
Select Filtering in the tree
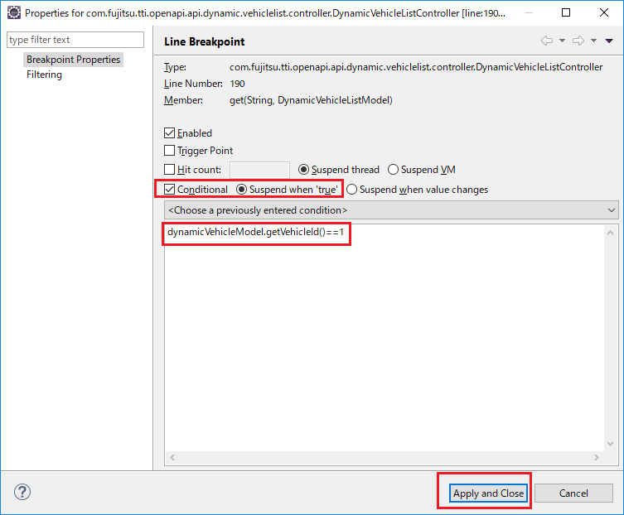[44, 75]
